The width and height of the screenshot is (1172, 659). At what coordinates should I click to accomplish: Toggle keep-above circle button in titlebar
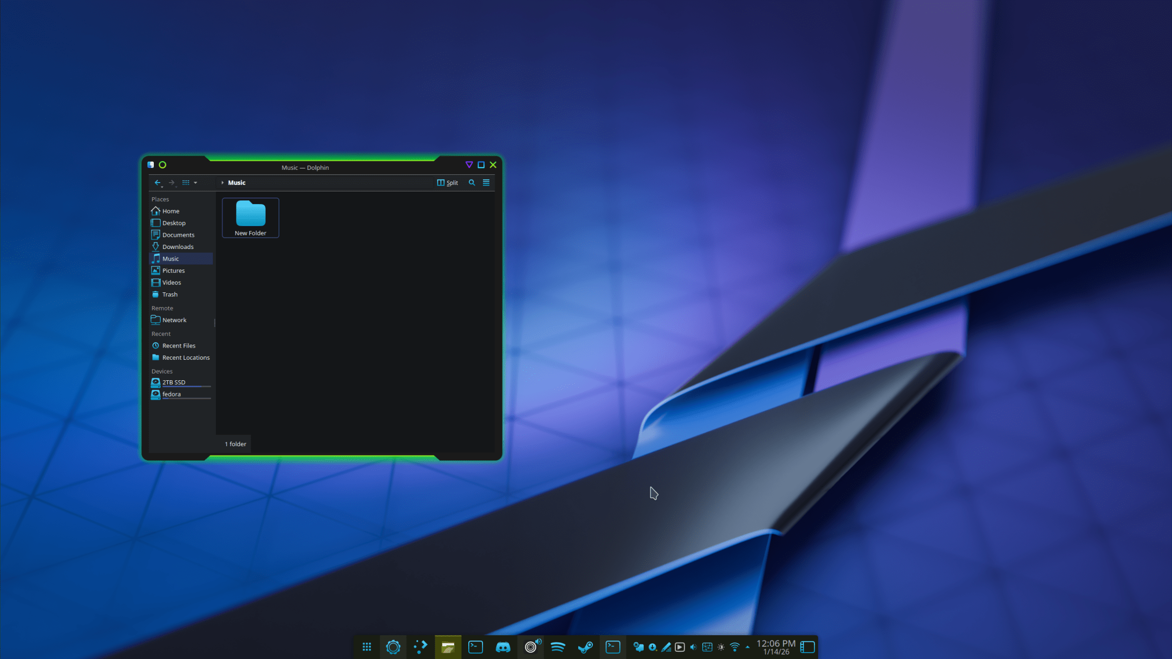click(163, 165)
